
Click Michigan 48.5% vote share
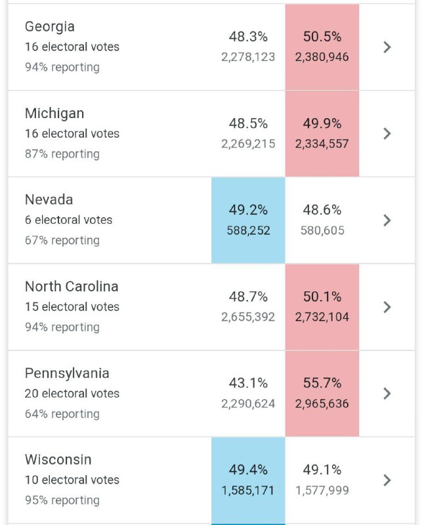[x=248, y=123]
